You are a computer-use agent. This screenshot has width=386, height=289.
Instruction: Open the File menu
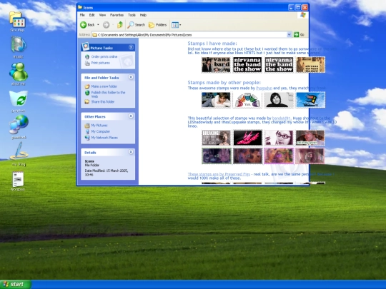coord(82,15)
